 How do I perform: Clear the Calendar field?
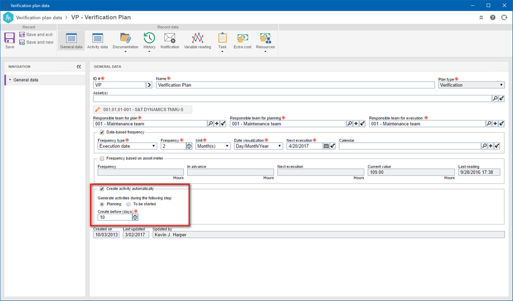[497, 146]
